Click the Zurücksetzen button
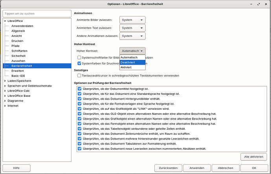 (x=168, y=168)
